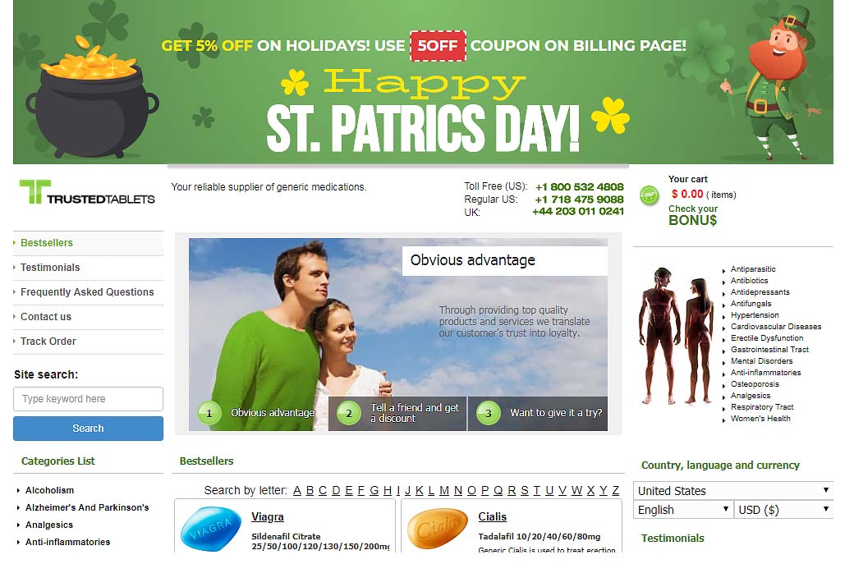Select slide 3 Want to give it a try

[x=538, y=413]
